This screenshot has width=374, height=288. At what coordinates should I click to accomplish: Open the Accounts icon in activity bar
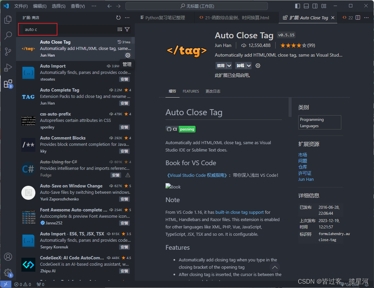(8, 257)
